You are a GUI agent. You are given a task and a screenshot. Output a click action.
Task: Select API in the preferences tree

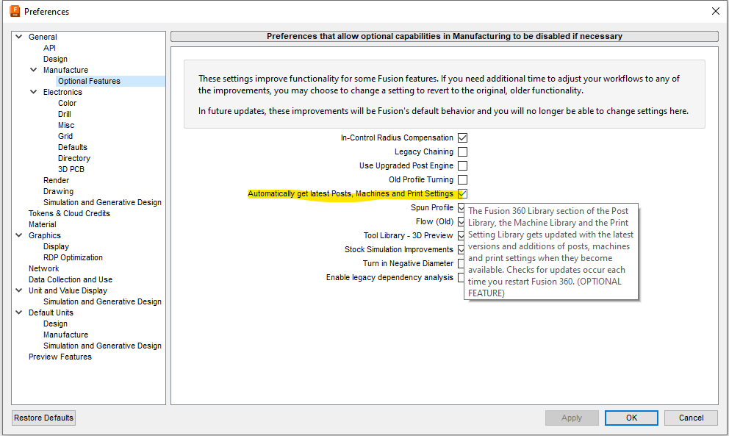pos(49,48)
